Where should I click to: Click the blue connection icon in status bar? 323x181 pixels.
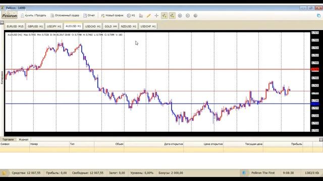click(244, 173)
